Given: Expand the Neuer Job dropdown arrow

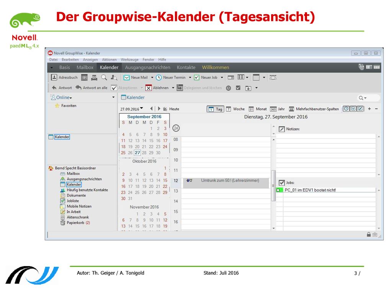Looking at the screenshot, I should pos(222,77).
